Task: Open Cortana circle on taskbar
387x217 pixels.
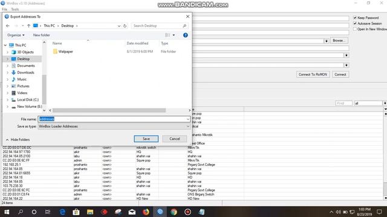Action: (x=34, y=212)
